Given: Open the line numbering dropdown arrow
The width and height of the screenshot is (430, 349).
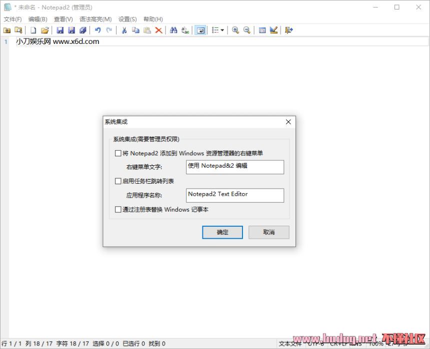Looking at the screenshot, I should click(x=223, y=30).
